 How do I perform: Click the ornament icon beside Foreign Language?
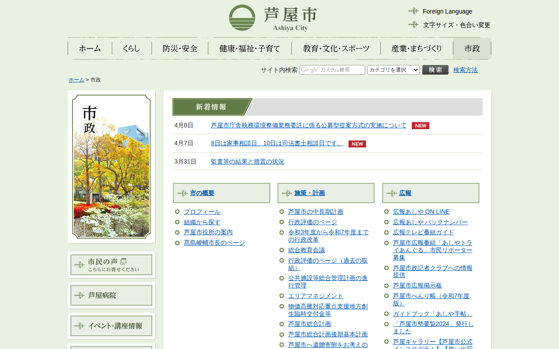(x=413, y=11)
